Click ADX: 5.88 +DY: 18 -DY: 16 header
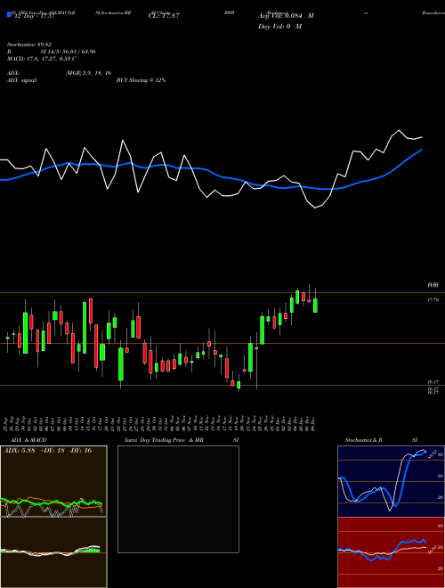The width and height of the screenshot is (445, 588). (47, 451)
